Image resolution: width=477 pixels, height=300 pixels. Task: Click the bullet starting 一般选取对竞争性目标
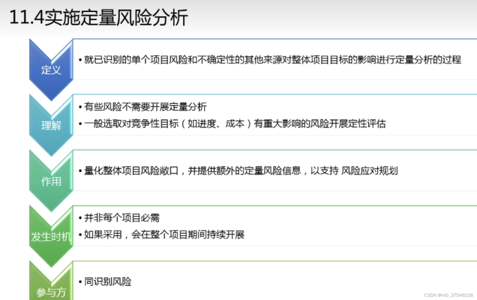[x=235, y=124]
